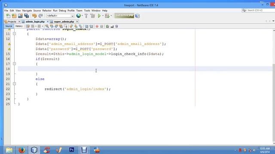Image resolution: width=275 pixels, height=154 pixels.
Task: Open Firefox from the taskbar
Action: pyautogui.click(x=21, y=150)
